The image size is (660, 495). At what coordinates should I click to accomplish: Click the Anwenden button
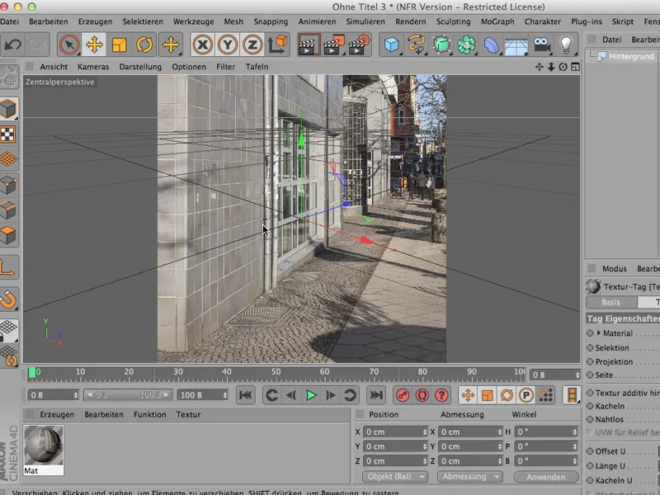coord(546,477)
